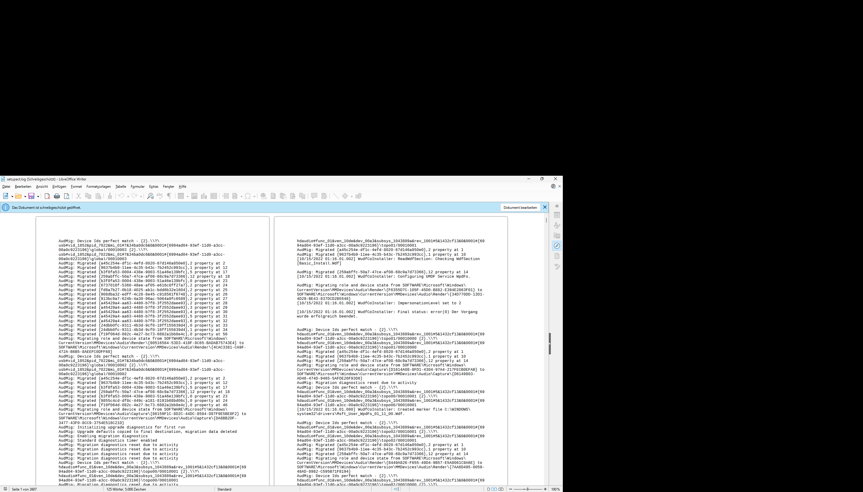Expand the Undo dropdown arrow
The height and width of the screenshot is (492, 863).
(x=128, y=196)
